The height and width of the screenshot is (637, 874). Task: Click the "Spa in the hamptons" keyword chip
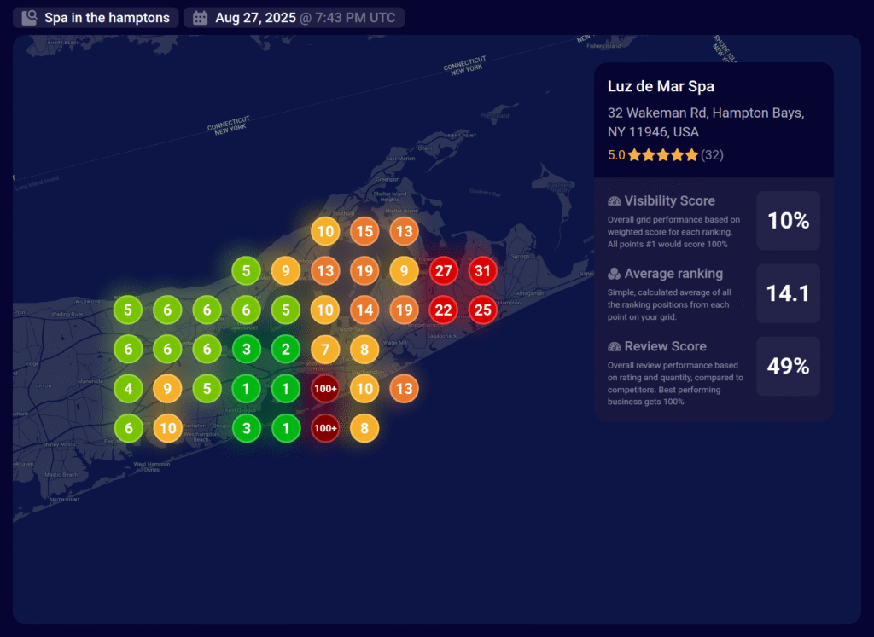[x=96, y=17]
